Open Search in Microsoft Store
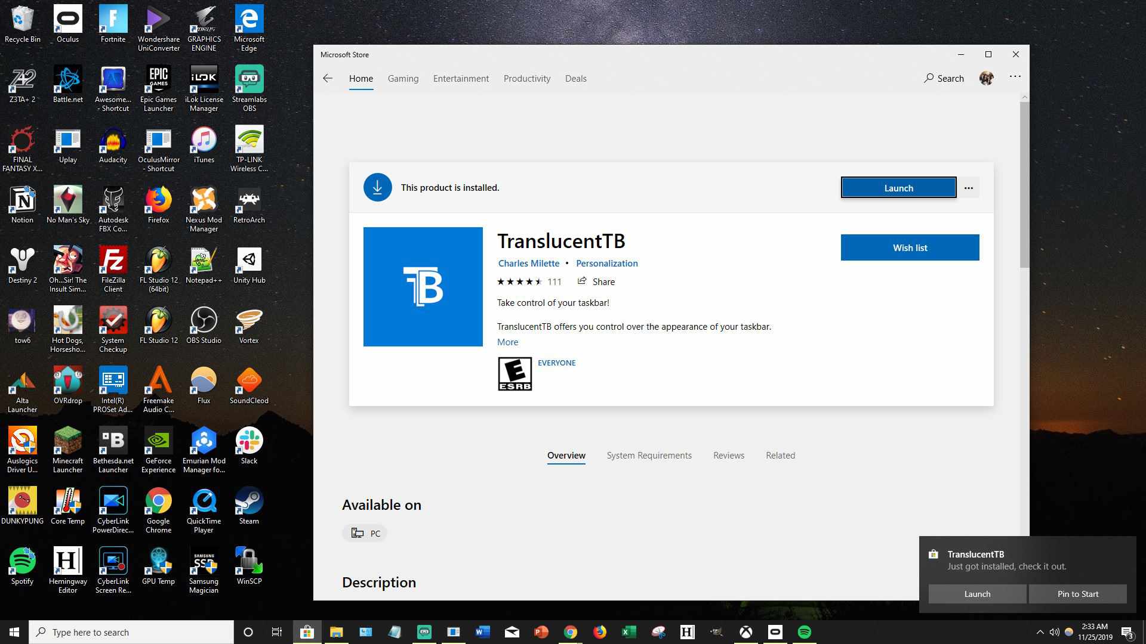 (x=944, y=78)
